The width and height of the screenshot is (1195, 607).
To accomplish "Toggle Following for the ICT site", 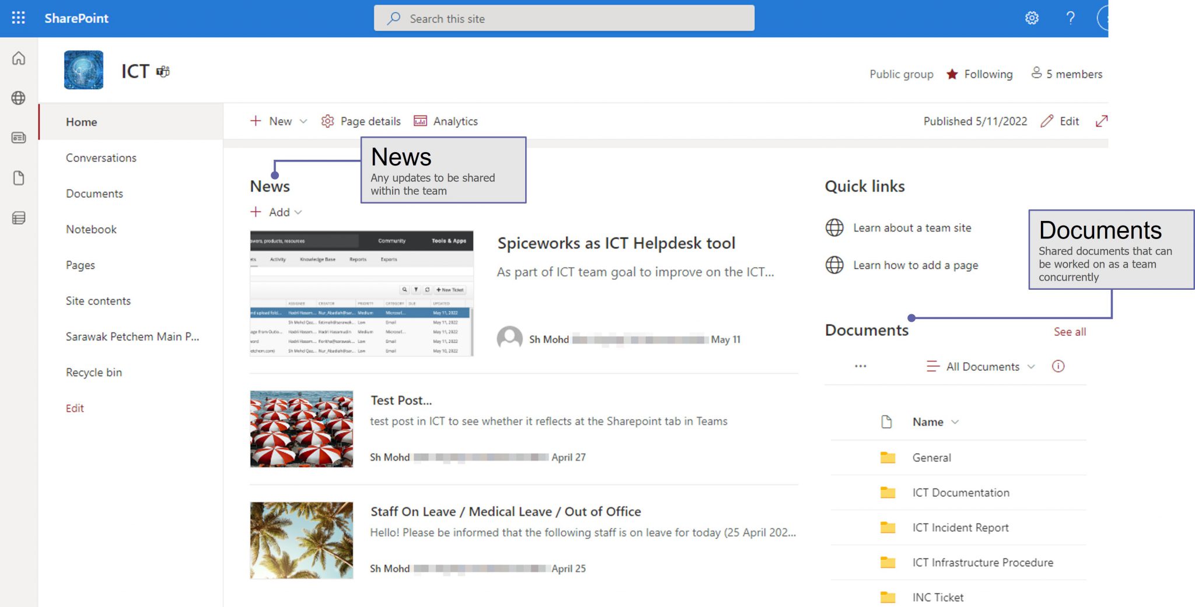I will click(980, 74).
